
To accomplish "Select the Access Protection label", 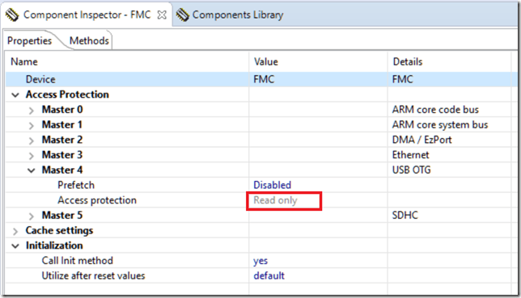I will [67, 94].
